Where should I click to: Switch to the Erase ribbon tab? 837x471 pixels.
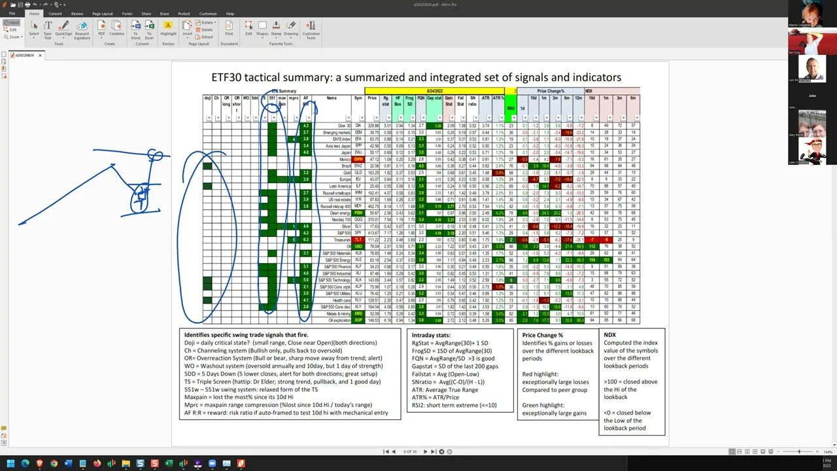[x=164, y=13]
